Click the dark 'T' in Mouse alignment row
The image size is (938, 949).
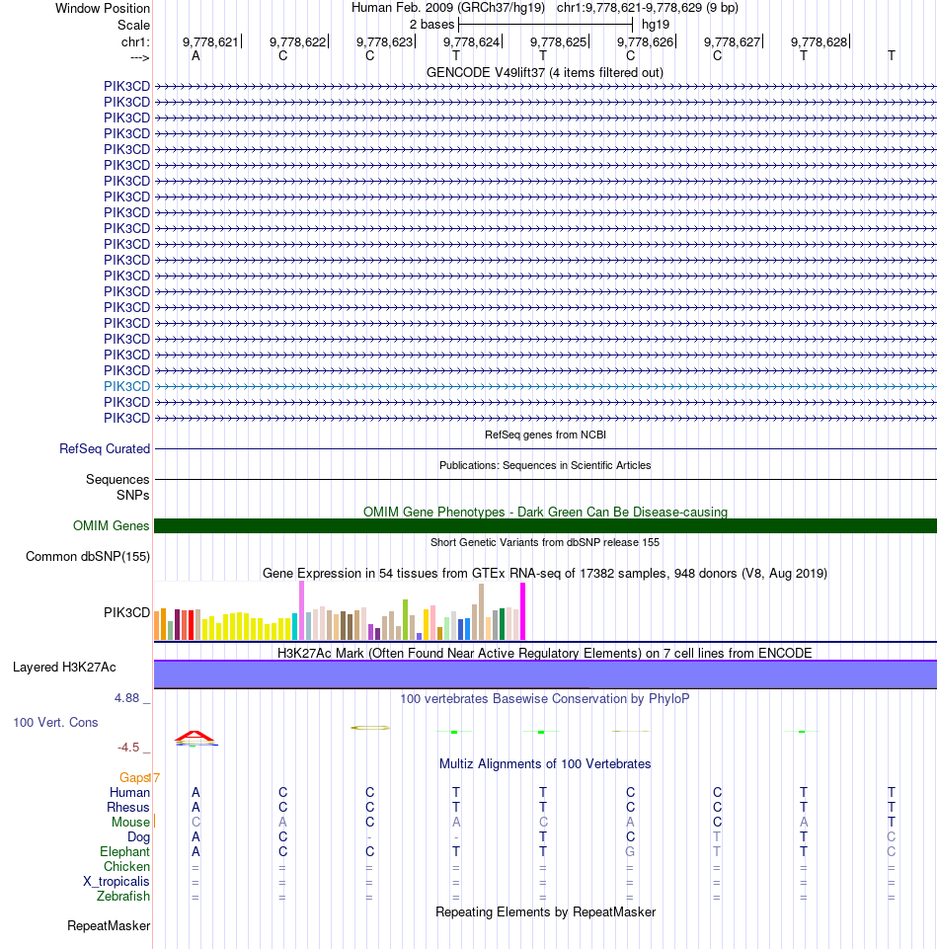tap(891, 822)
